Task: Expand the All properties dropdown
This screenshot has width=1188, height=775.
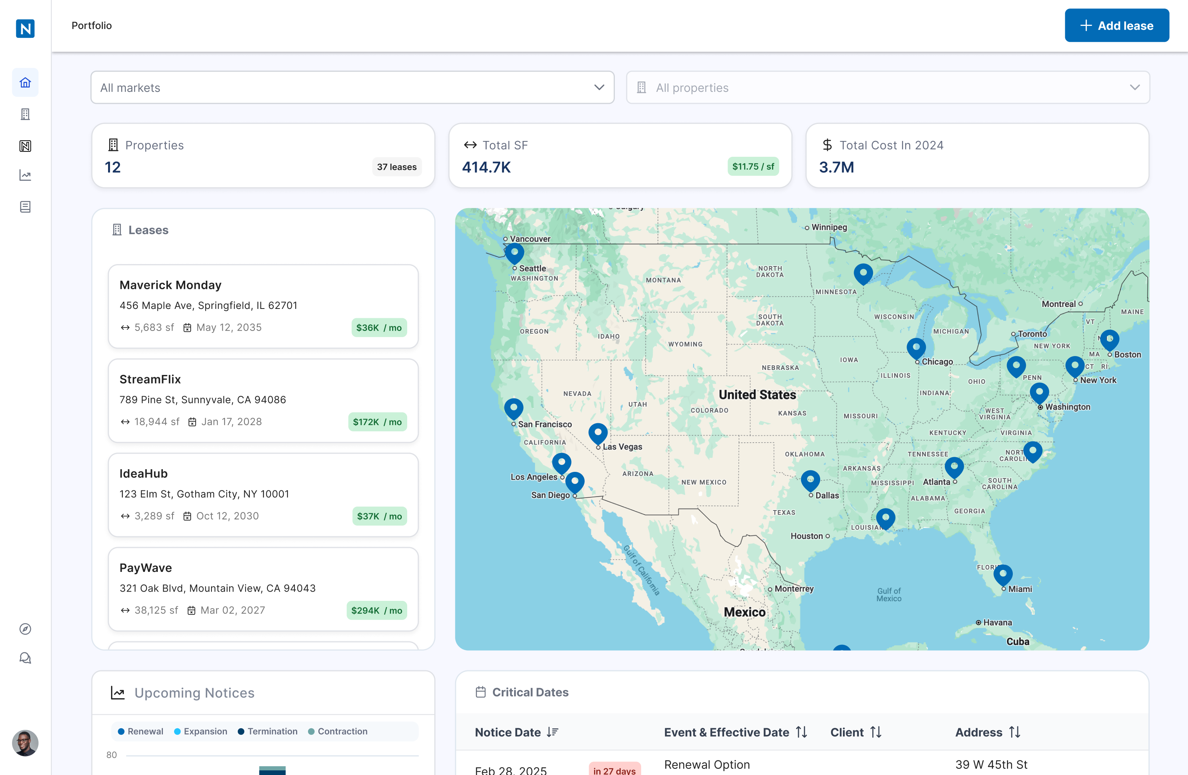Action: click(887, 87)
